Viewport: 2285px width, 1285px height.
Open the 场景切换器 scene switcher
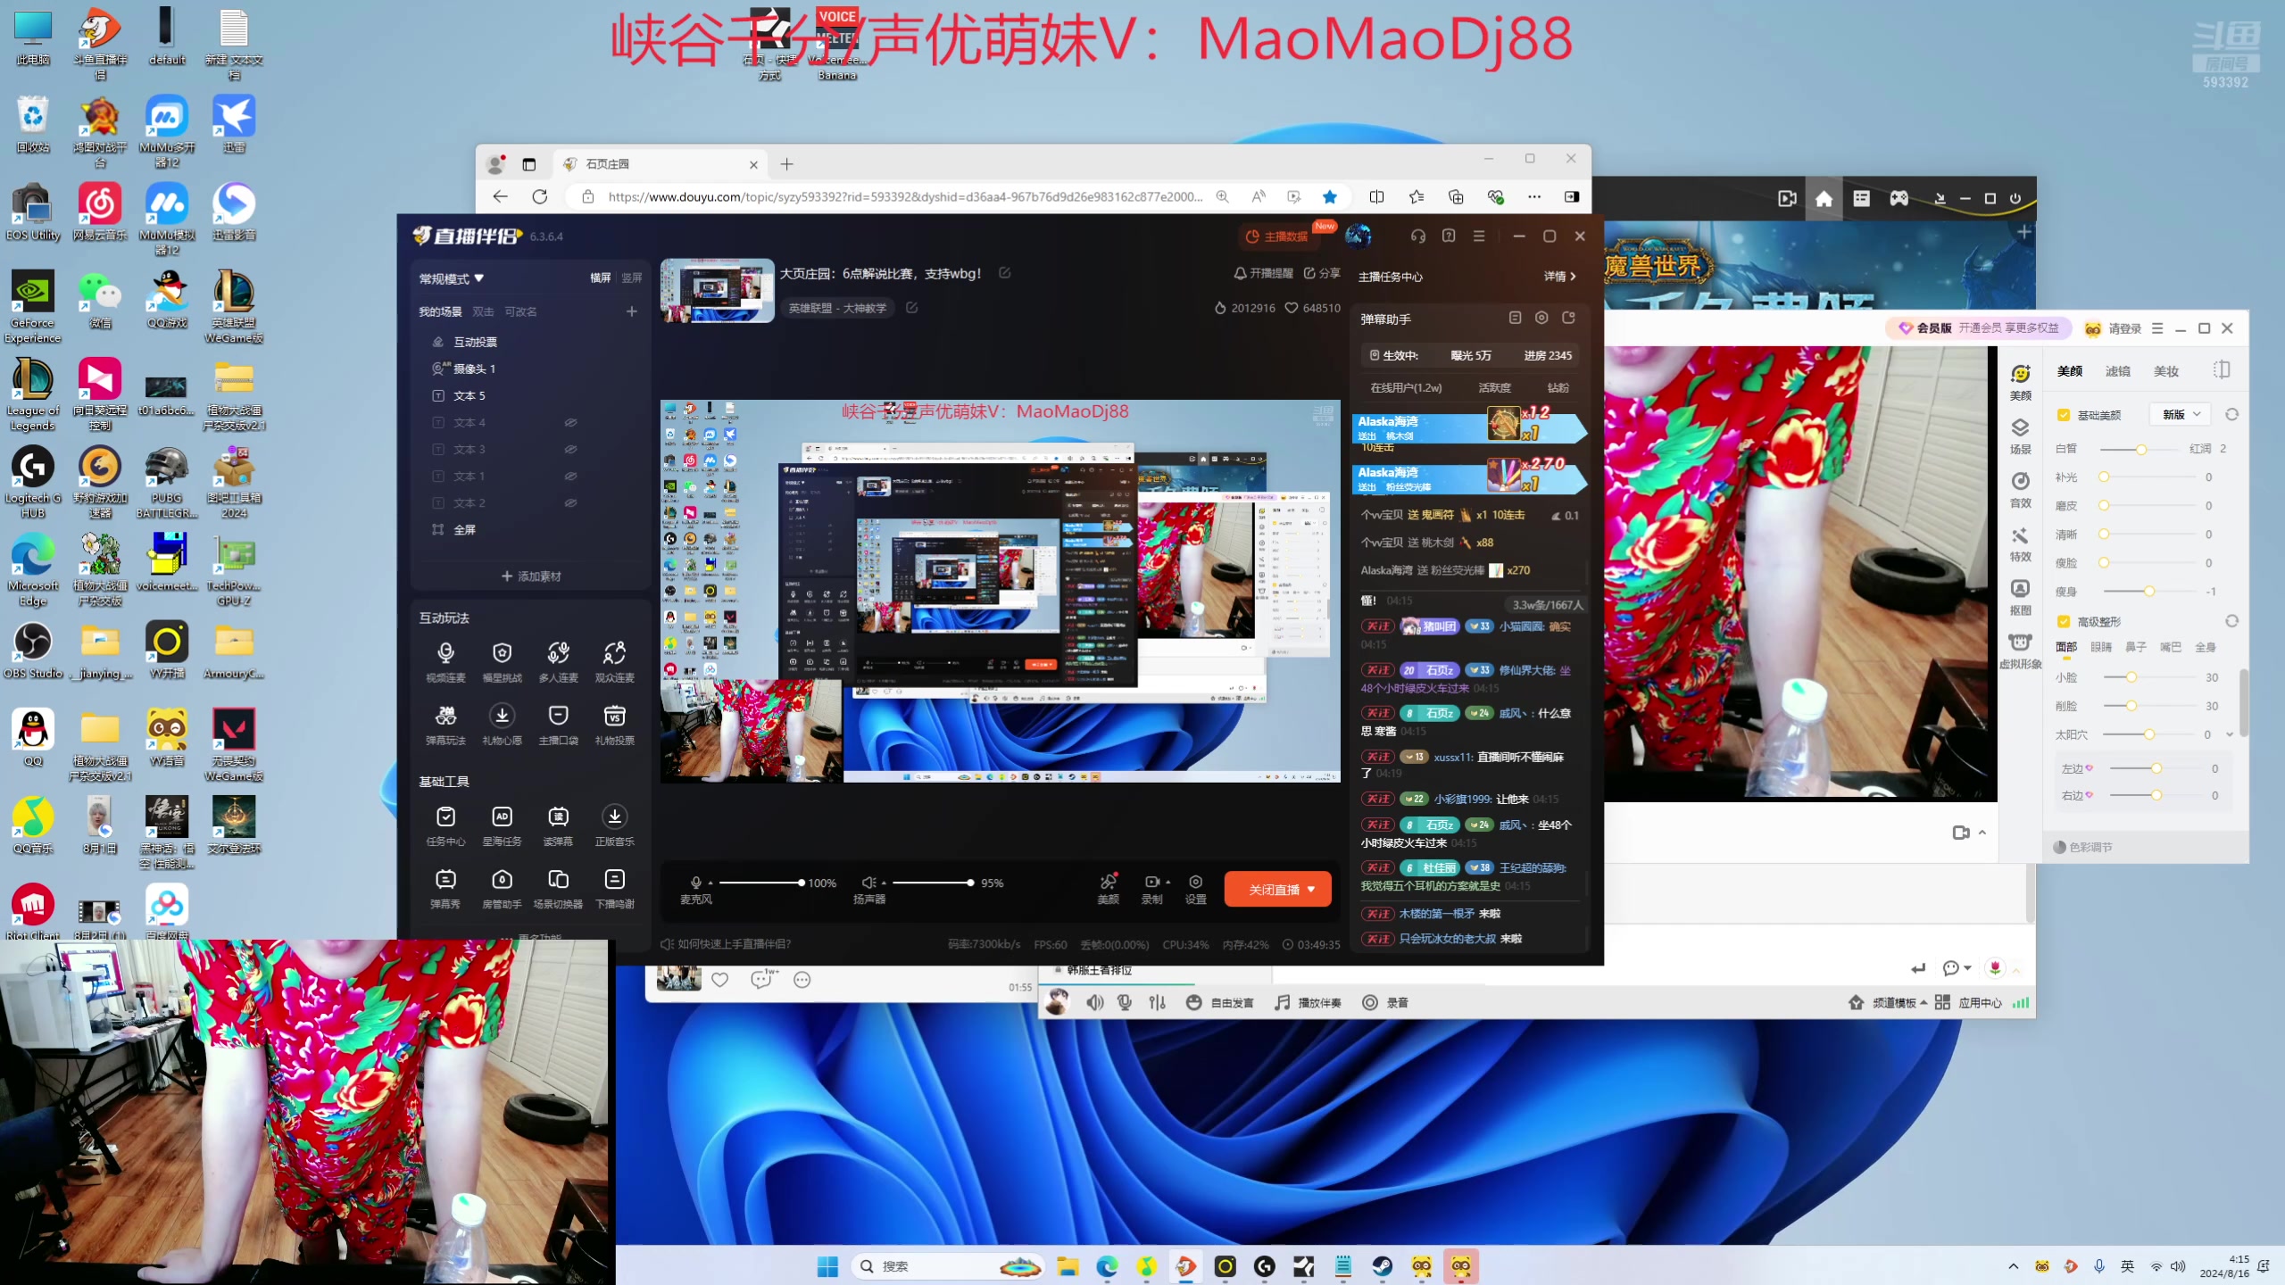(x=558, y=889)
